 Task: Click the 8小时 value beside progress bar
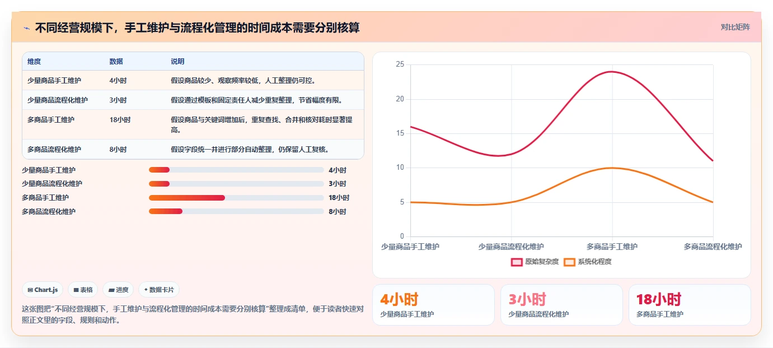point(338,212)
